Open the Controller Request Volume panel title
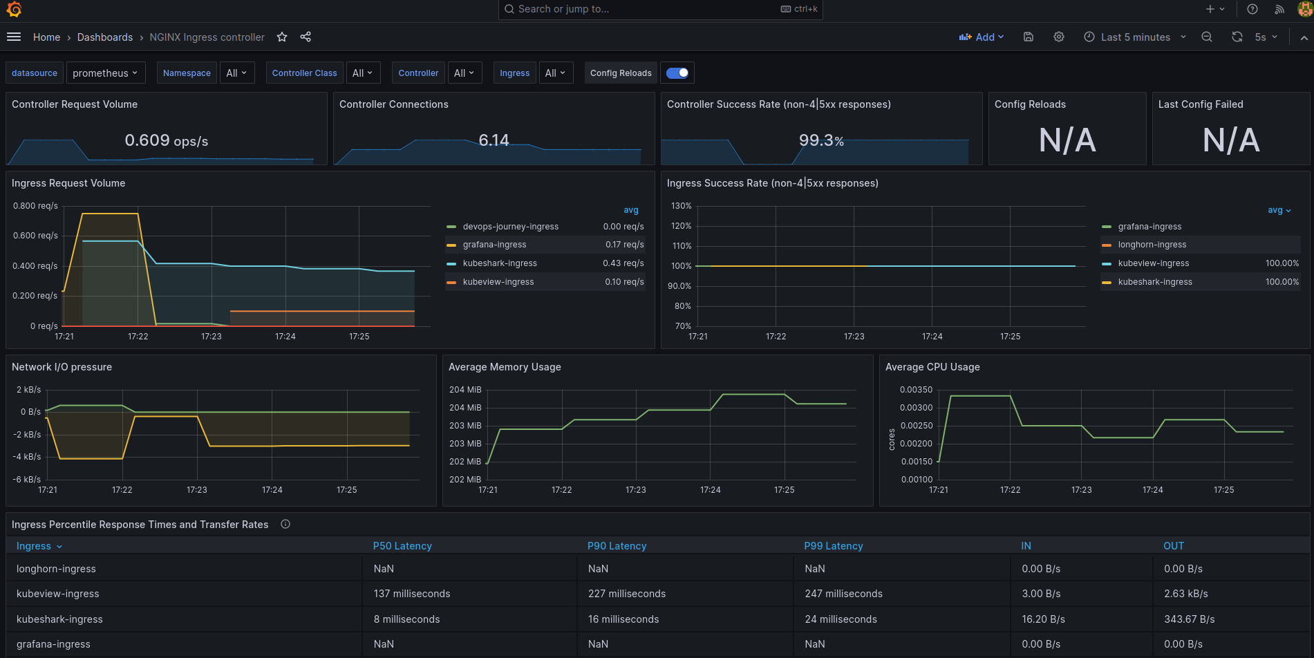 (75, 104)
